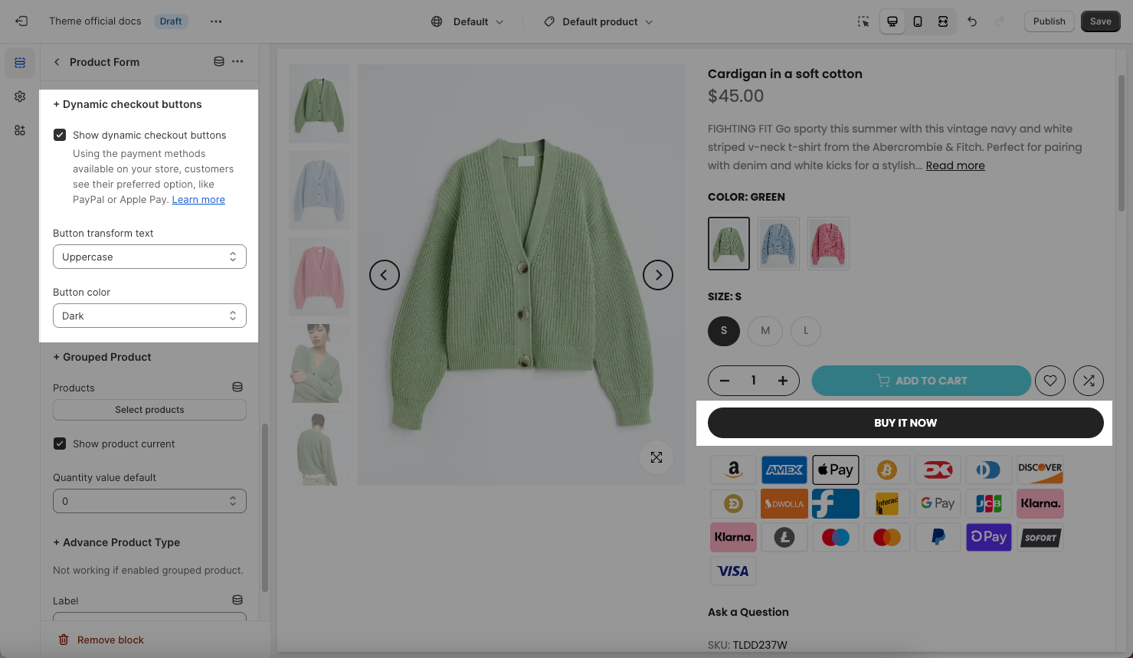The width and height of the screenshot is (1133, 658).
Task: Select the pink cardigan gallery thumbnail
Action: (319, 277)
